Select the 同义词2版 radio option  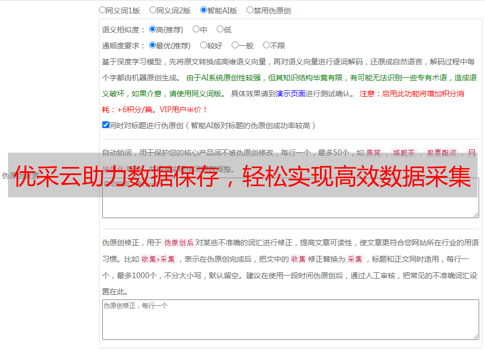pos(153,10)
